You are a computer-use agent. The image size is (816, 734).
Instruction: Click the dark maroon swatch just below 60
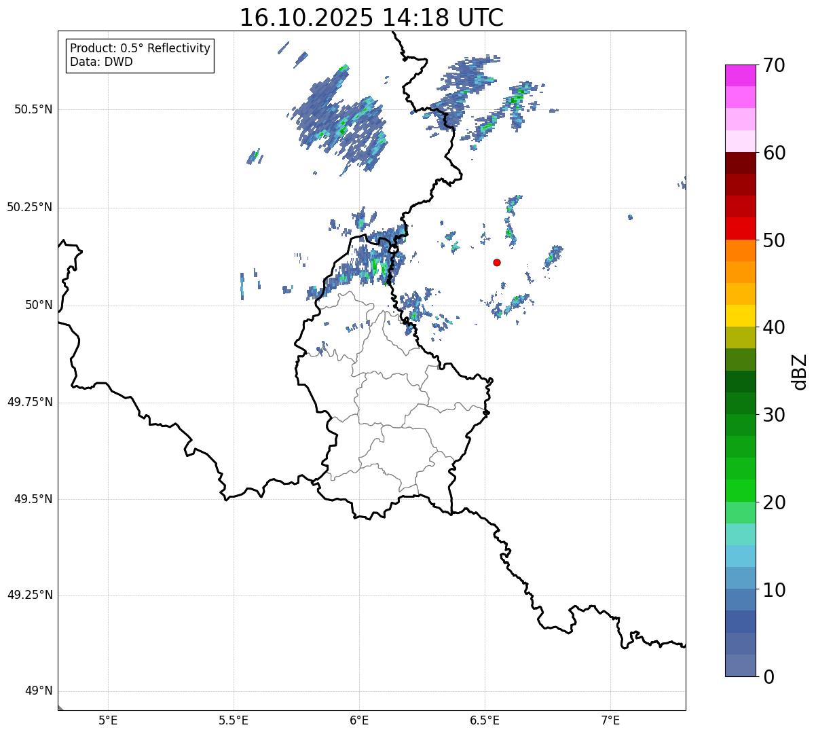click(741, 163)
